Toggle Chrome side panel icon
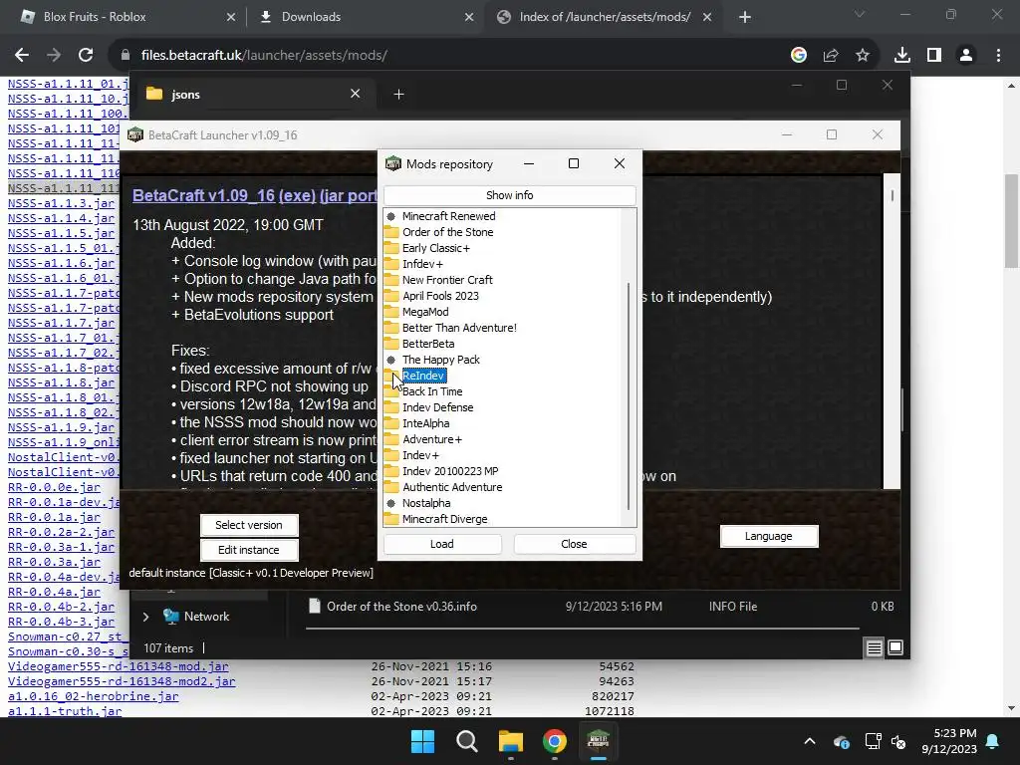This screenshot has width=1020, height=765. [934, 56]
